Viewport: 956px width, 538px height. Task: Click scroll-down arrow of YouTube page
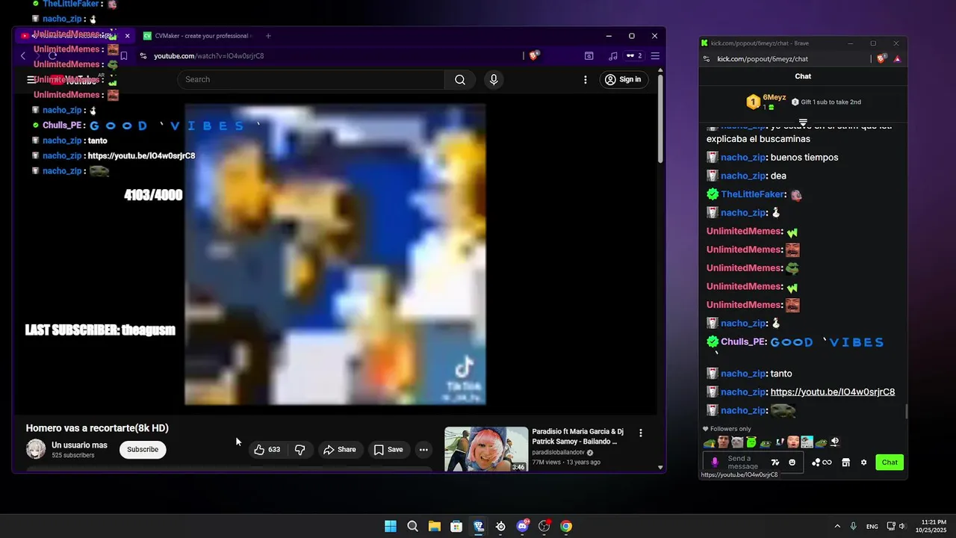[x=660, y=467]
